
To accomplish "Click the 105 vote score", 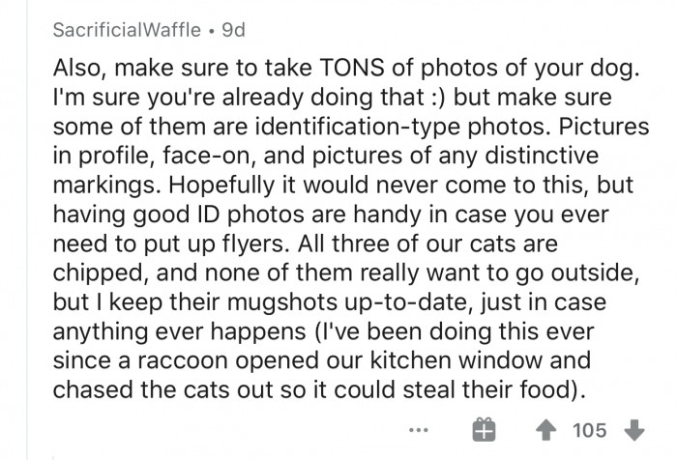I will (589, 430).
